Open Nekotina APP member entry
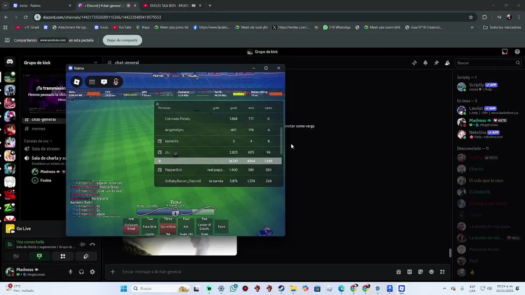Screen dimensions: 525x295 [488, 134]
